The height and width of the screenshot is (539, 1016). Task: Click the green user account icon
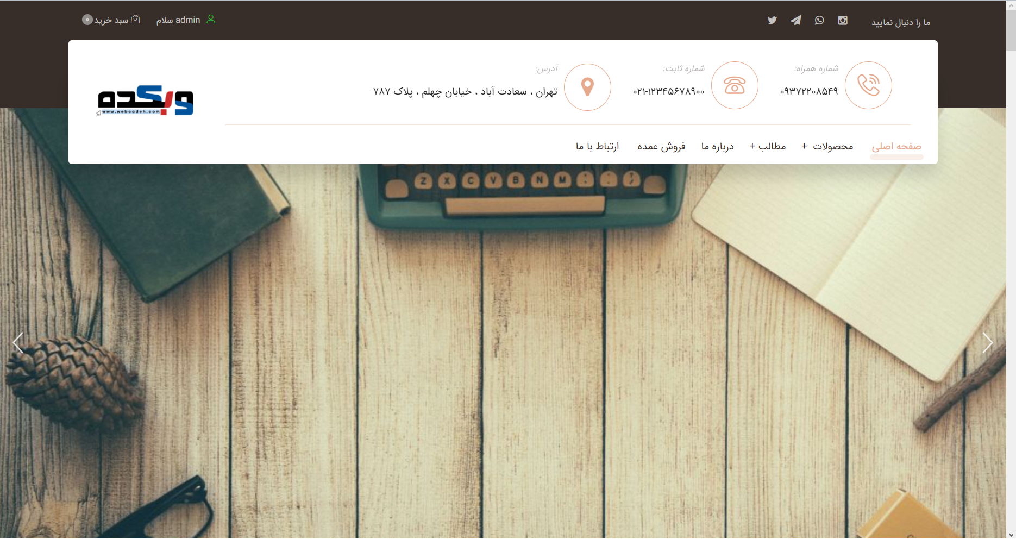point(211,20)
